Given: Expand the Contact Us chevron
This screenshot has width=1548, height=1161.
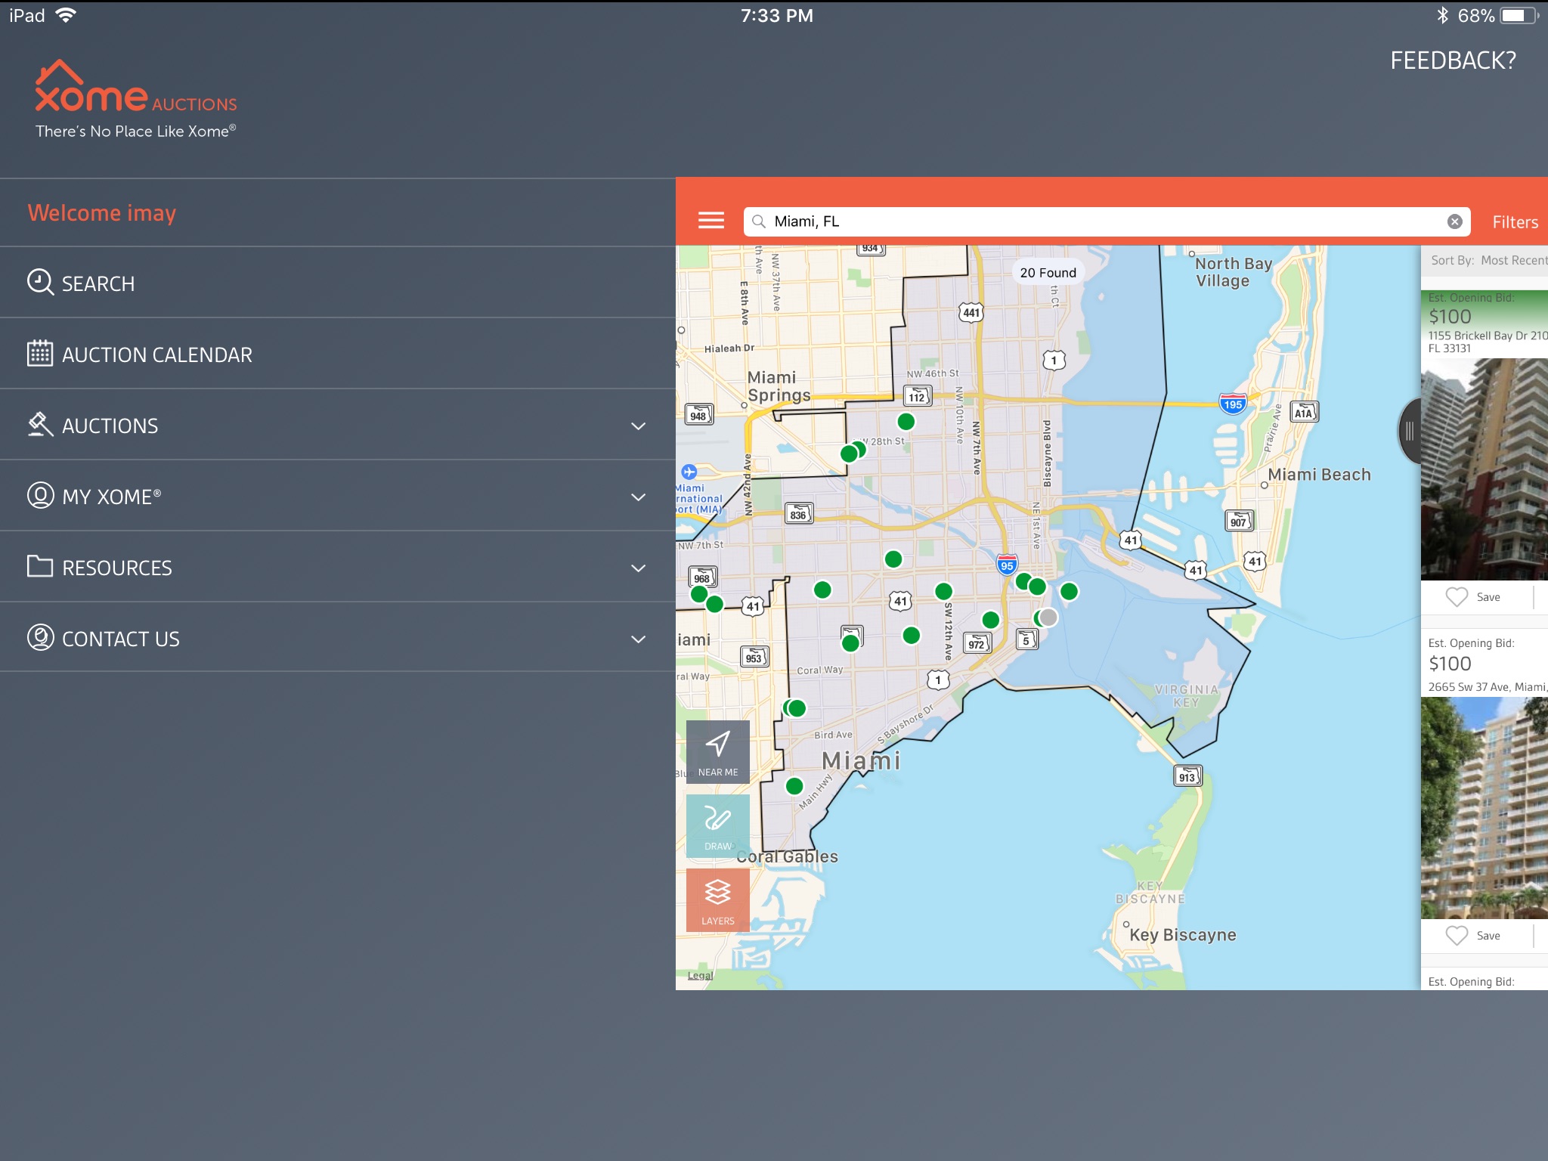Looking at the screenshot, I should pos(638,639).
